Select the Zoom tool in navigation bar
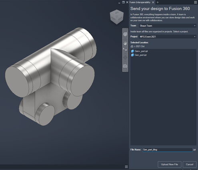198x170 pixels. pos(125,49)
